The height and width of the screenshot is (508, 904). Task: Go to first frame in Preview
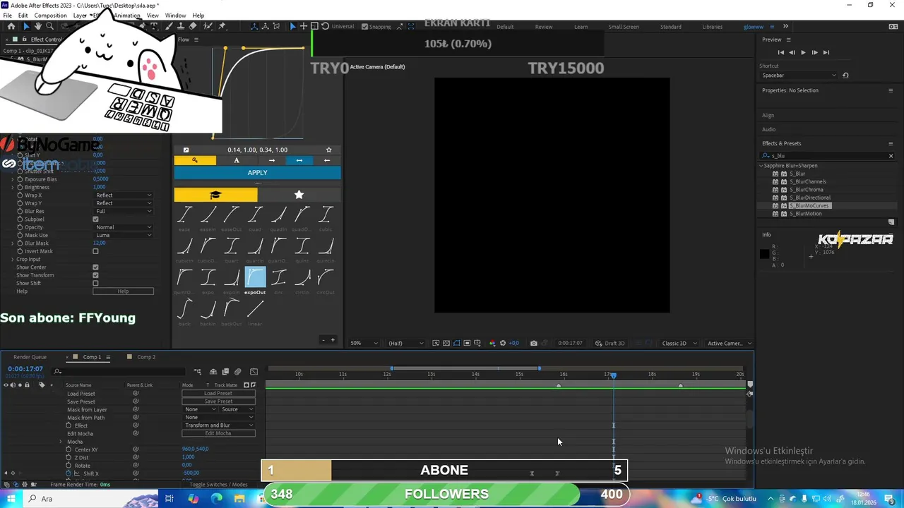pos(780,52)
